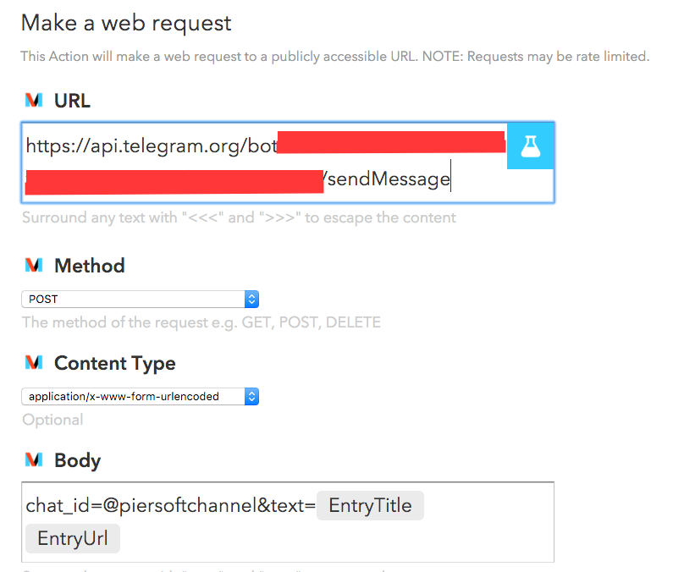Click the URL section label
Viewport: 673px width, 572px height.
(72, 101)
